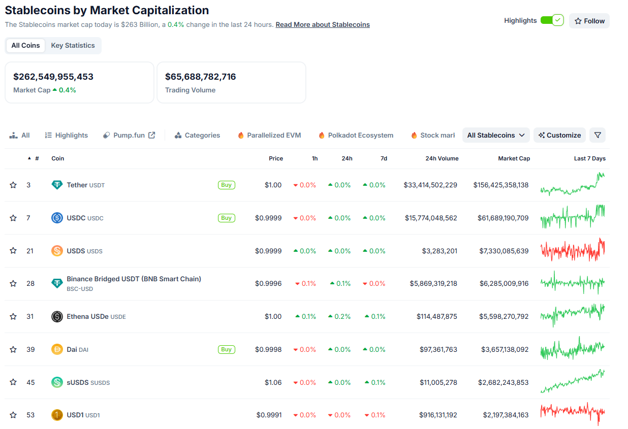The height and width of the screenshot is (429, 628).
Task: Click the Buy button for Tether
Action: pos(227,185)
